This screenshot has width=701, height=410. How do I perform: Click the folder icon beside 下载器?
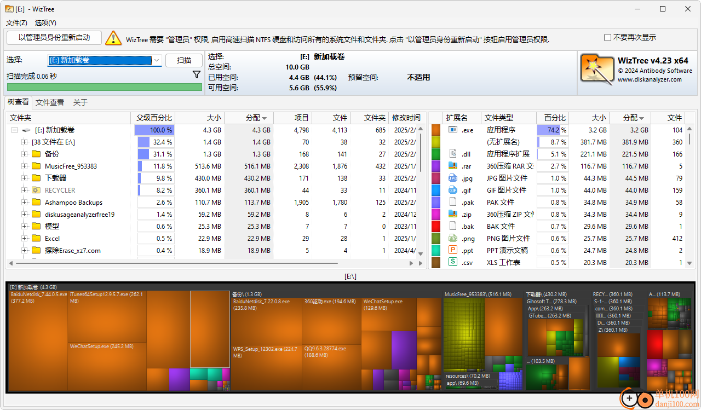click(37, 178)
